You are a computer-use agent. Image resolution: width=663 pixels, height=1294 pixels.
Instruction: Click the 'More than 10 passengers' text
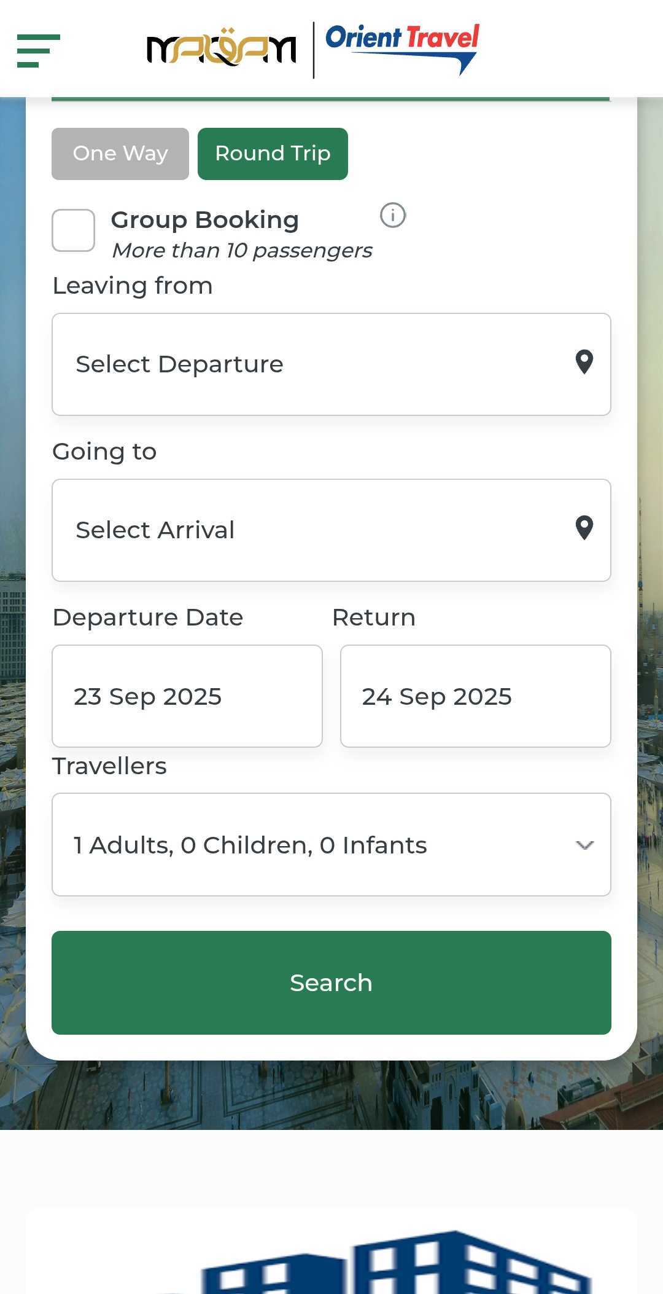242,251
